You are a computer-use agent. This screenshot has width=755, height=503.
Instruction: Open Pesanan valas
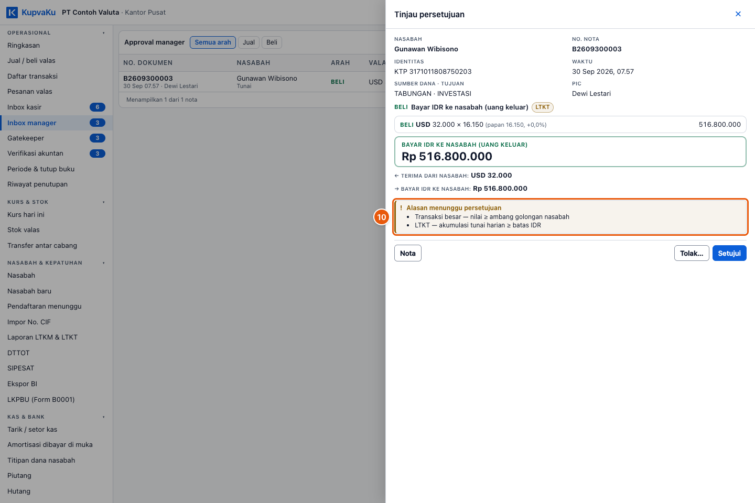pyautogui.click(x=56, y=92)
